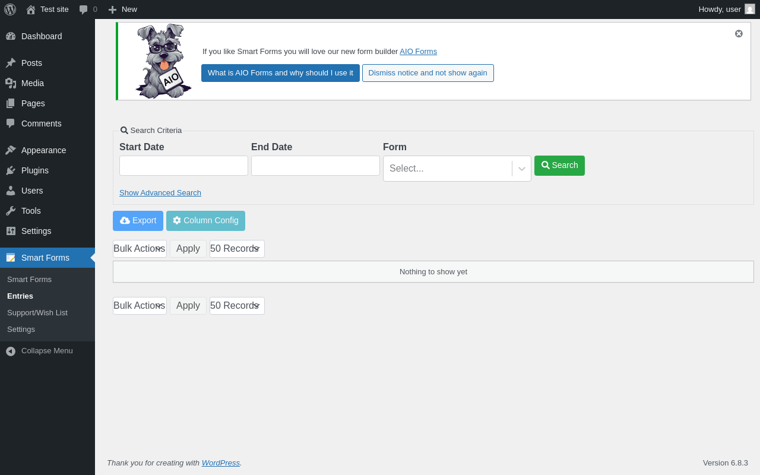The width and height of the screenshot is (760, 475).
Task: Click the Comments icon in sidebar
Action: click(x=11, y=123)
